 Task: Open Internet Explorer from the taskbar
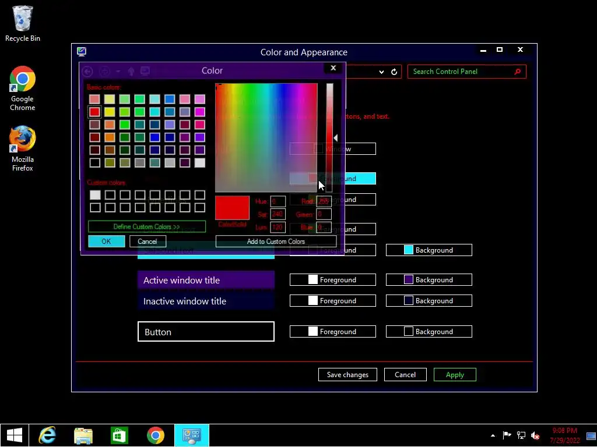point(47,435)
